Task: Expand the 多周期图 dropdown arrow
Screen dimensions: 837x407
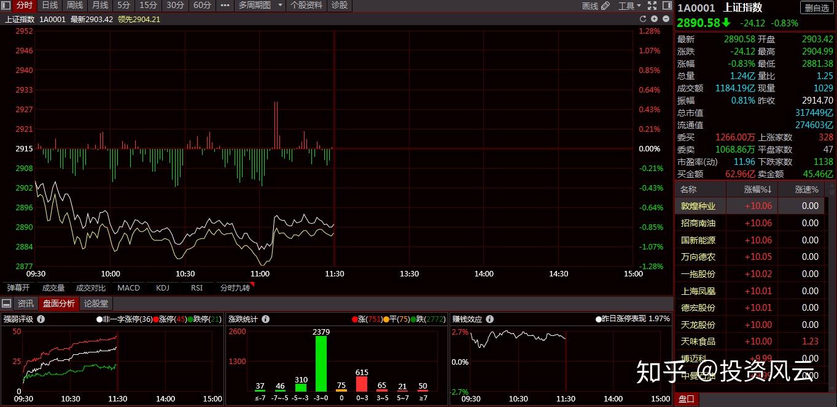Action: 280,6
